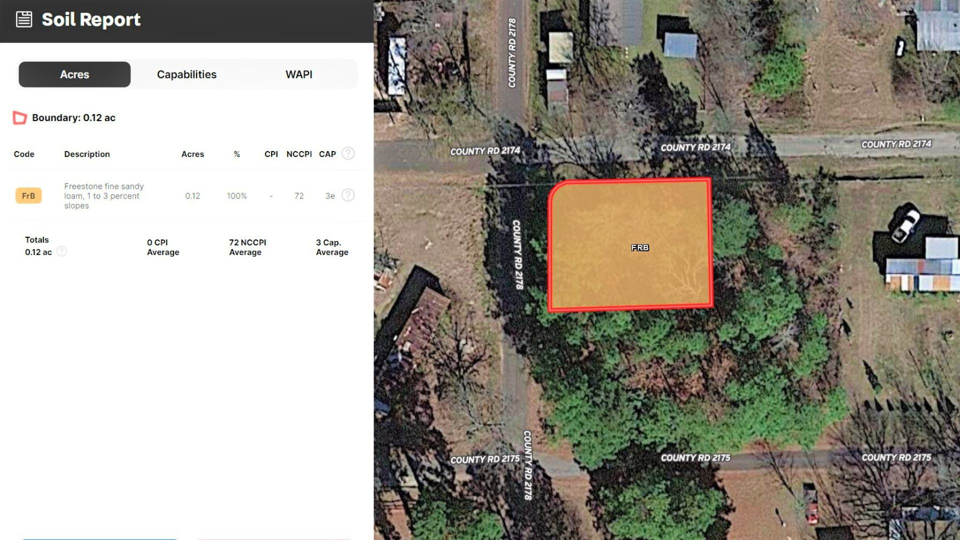Click the help icon beside Totals acreage
Screen dimensions: 960x540
[61, 251]
